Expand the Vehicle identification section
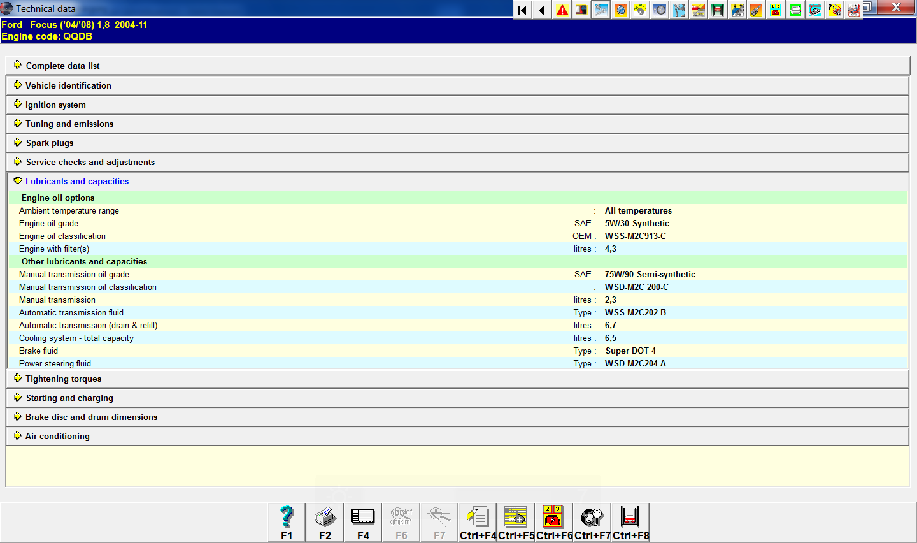The height and width of the screenshot is (543, 917). pyautogui.click(x=68, y=85)
